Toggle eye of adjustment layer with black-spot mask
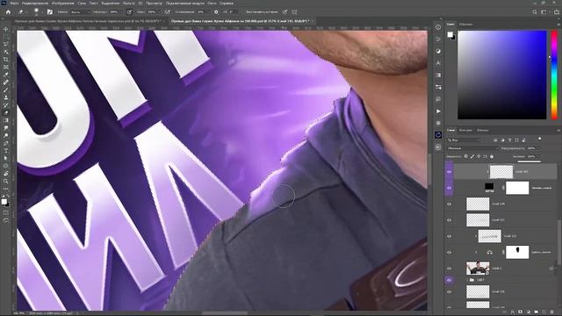This screenshot has width=562, height=316. pyautogui.click(x=449, y=252)
